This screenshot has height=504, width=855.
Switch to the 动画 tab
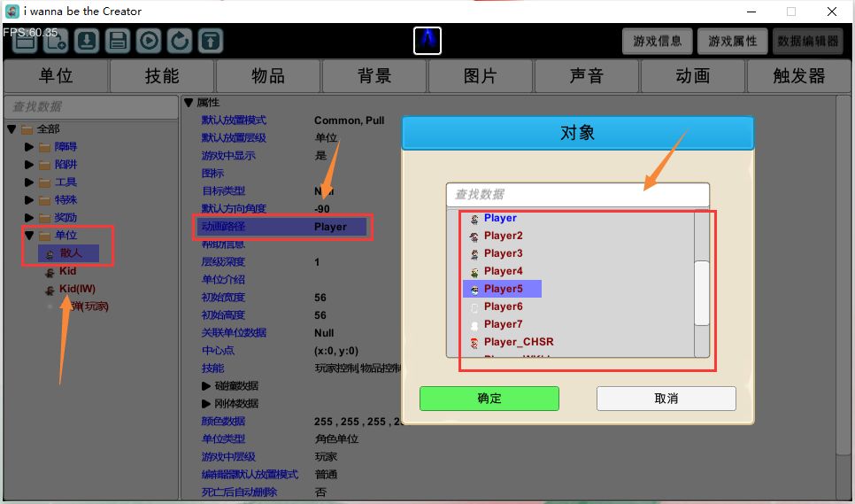point(692,76)
